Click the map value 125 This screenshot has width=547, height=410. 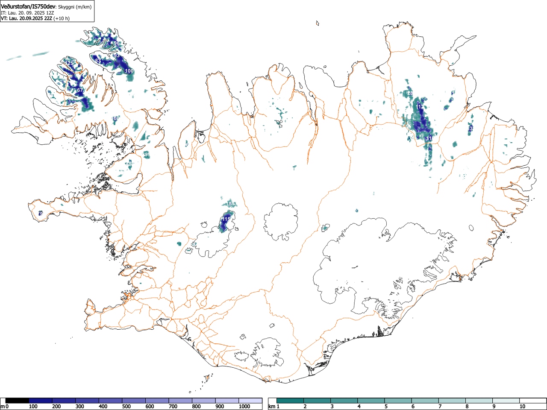coord(70,63)
